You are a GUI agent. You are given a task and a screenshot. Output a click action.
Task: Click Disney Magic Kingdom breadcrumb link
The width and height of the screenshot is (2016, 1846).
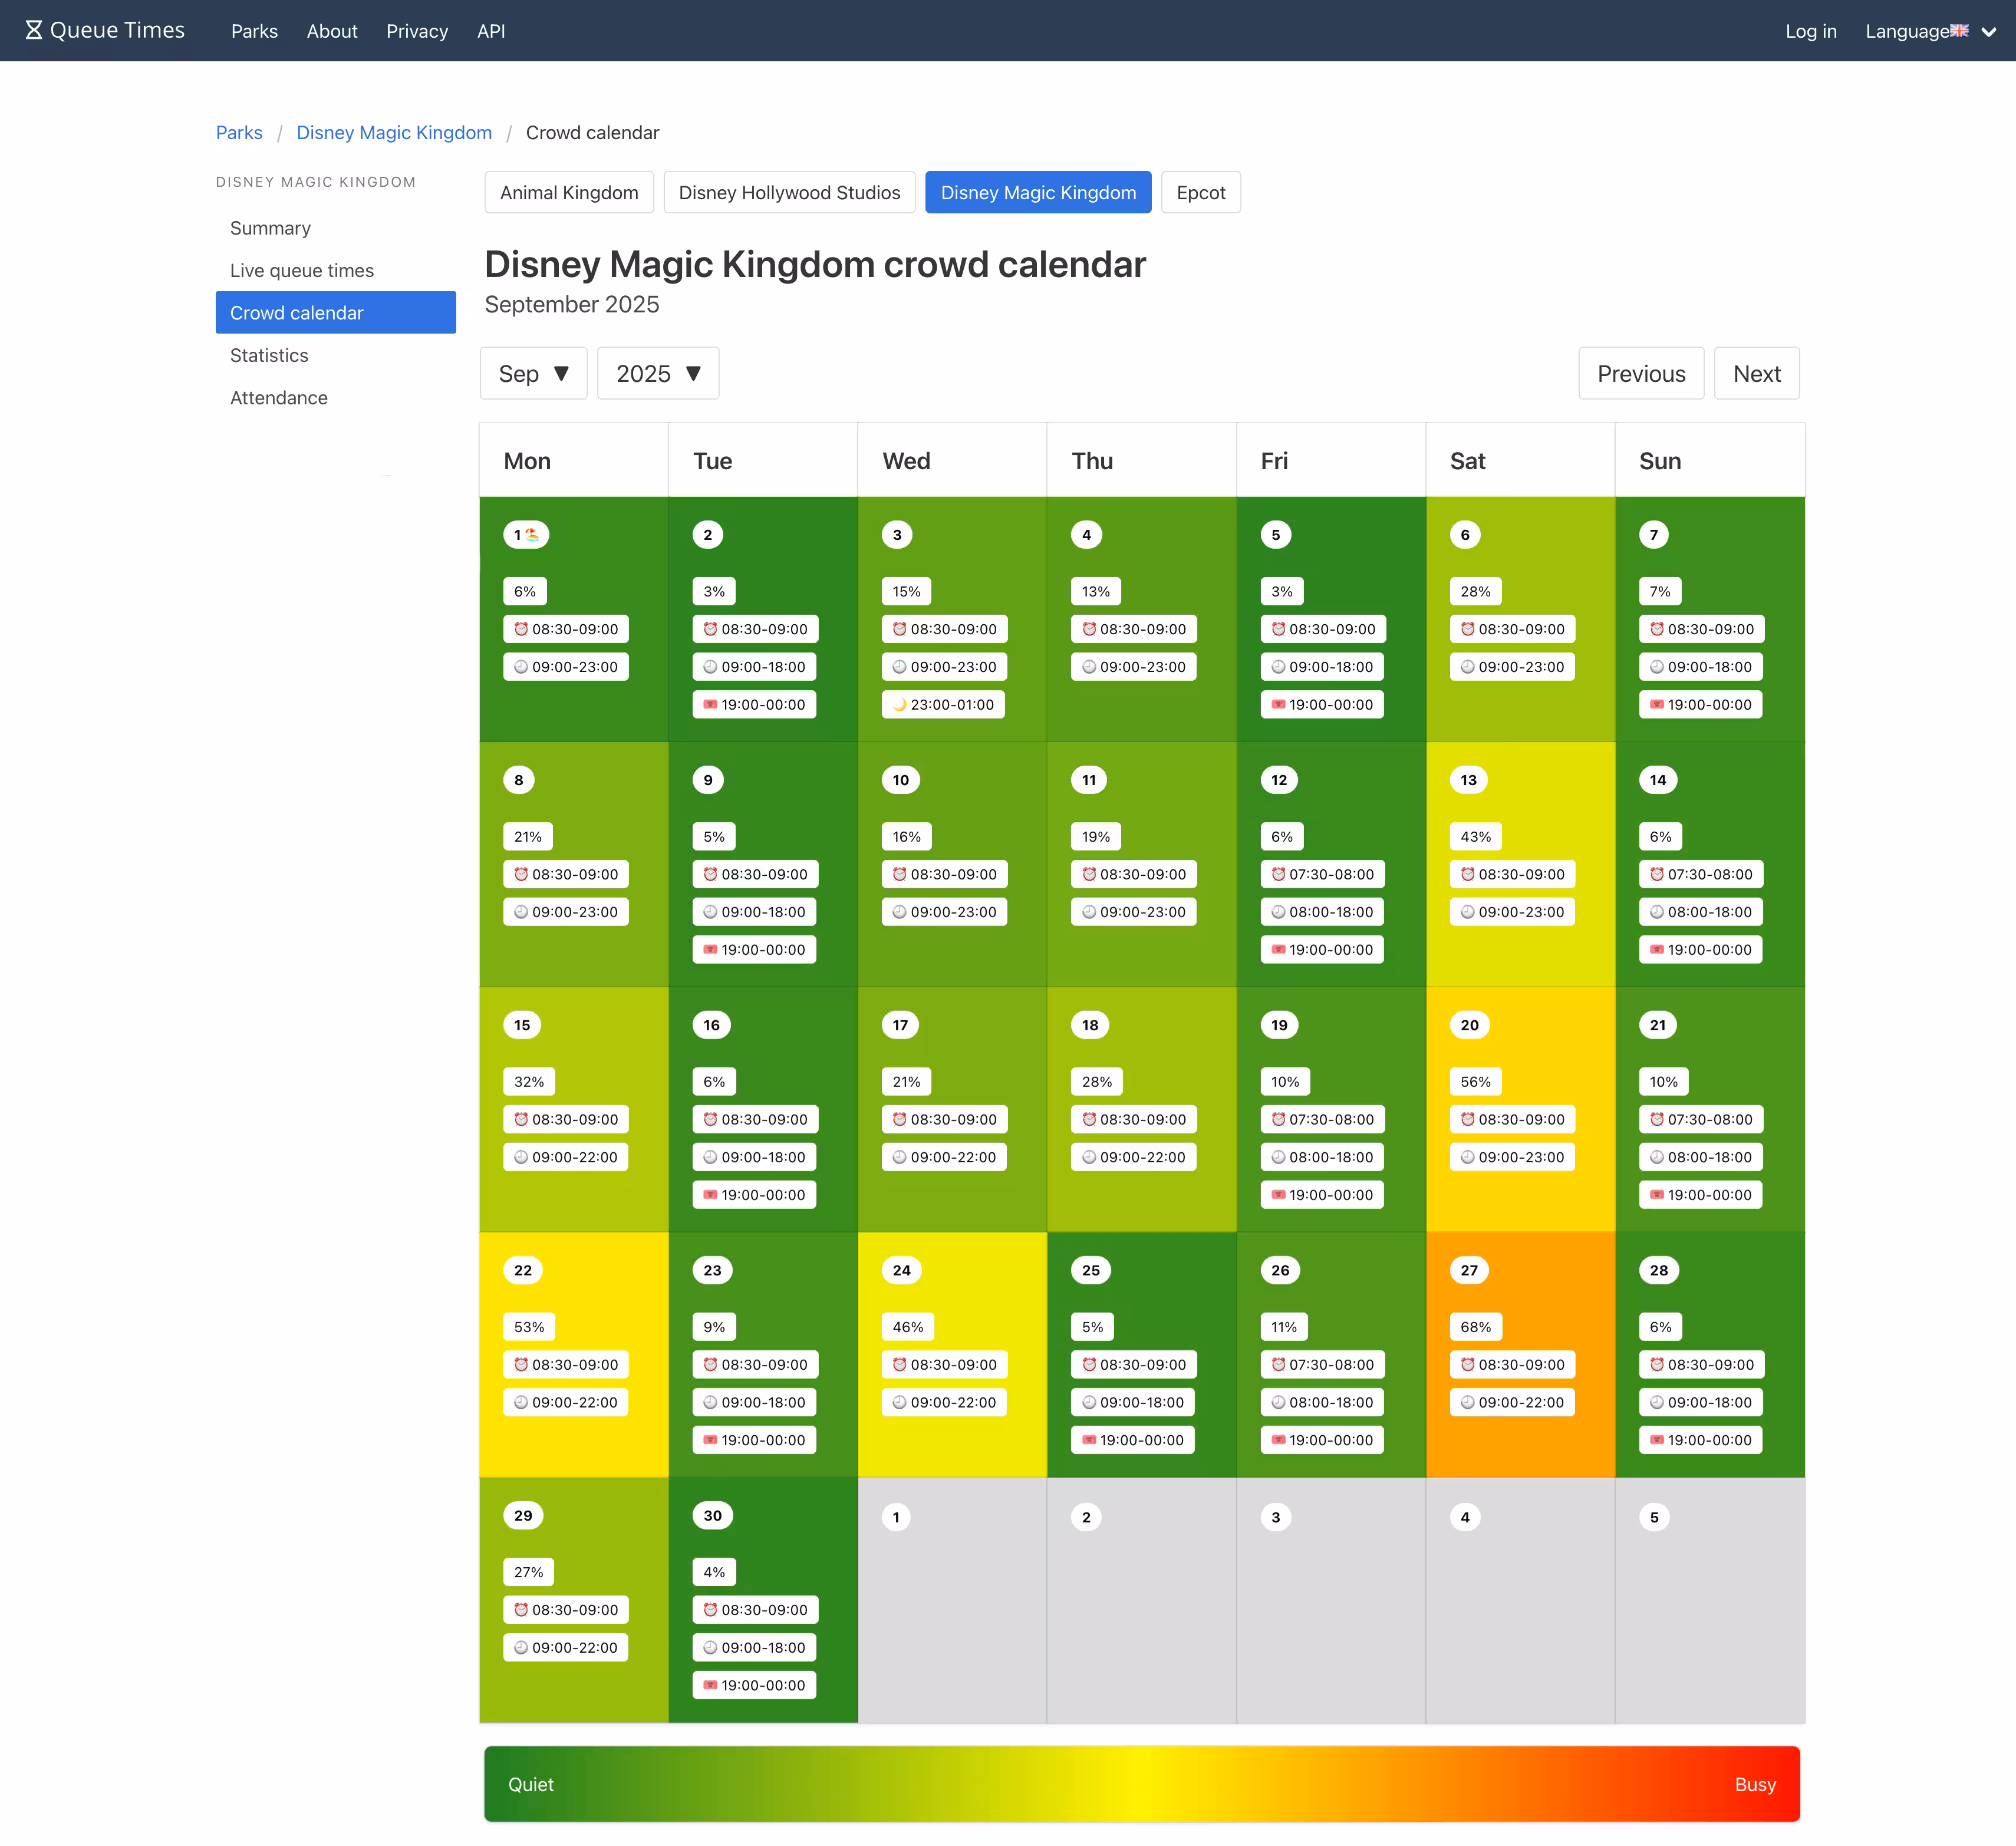point(394,133)
